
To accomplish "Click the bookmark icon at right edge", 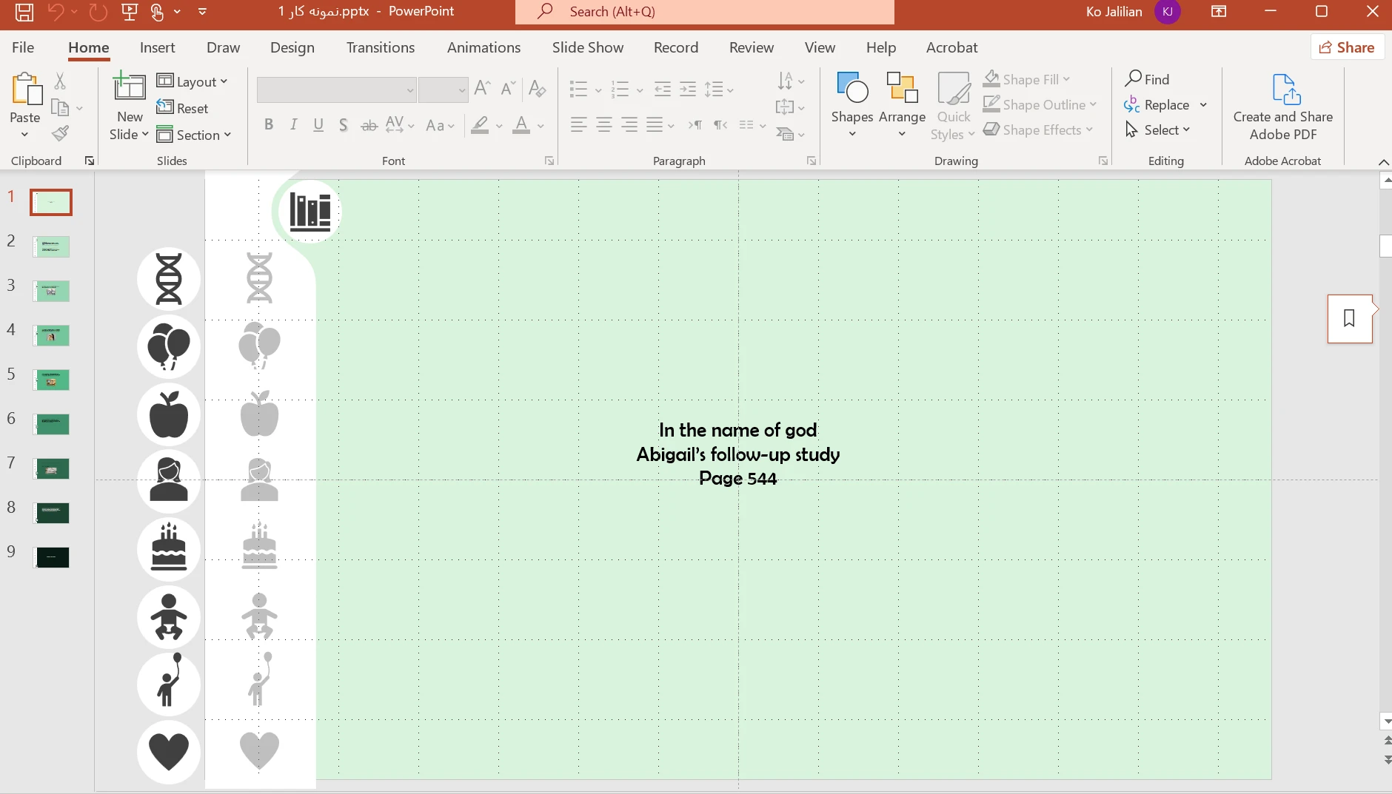I will tap(1349, 318).
